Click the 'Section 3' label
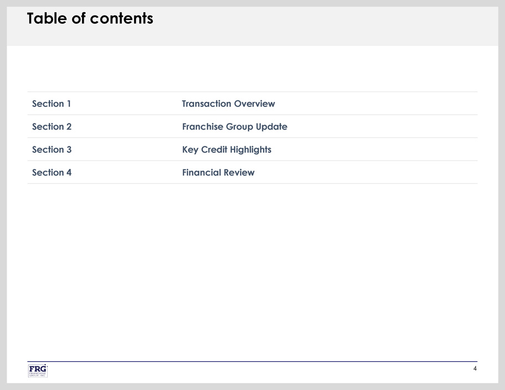The image size is (505, 390). click(52, 150)
